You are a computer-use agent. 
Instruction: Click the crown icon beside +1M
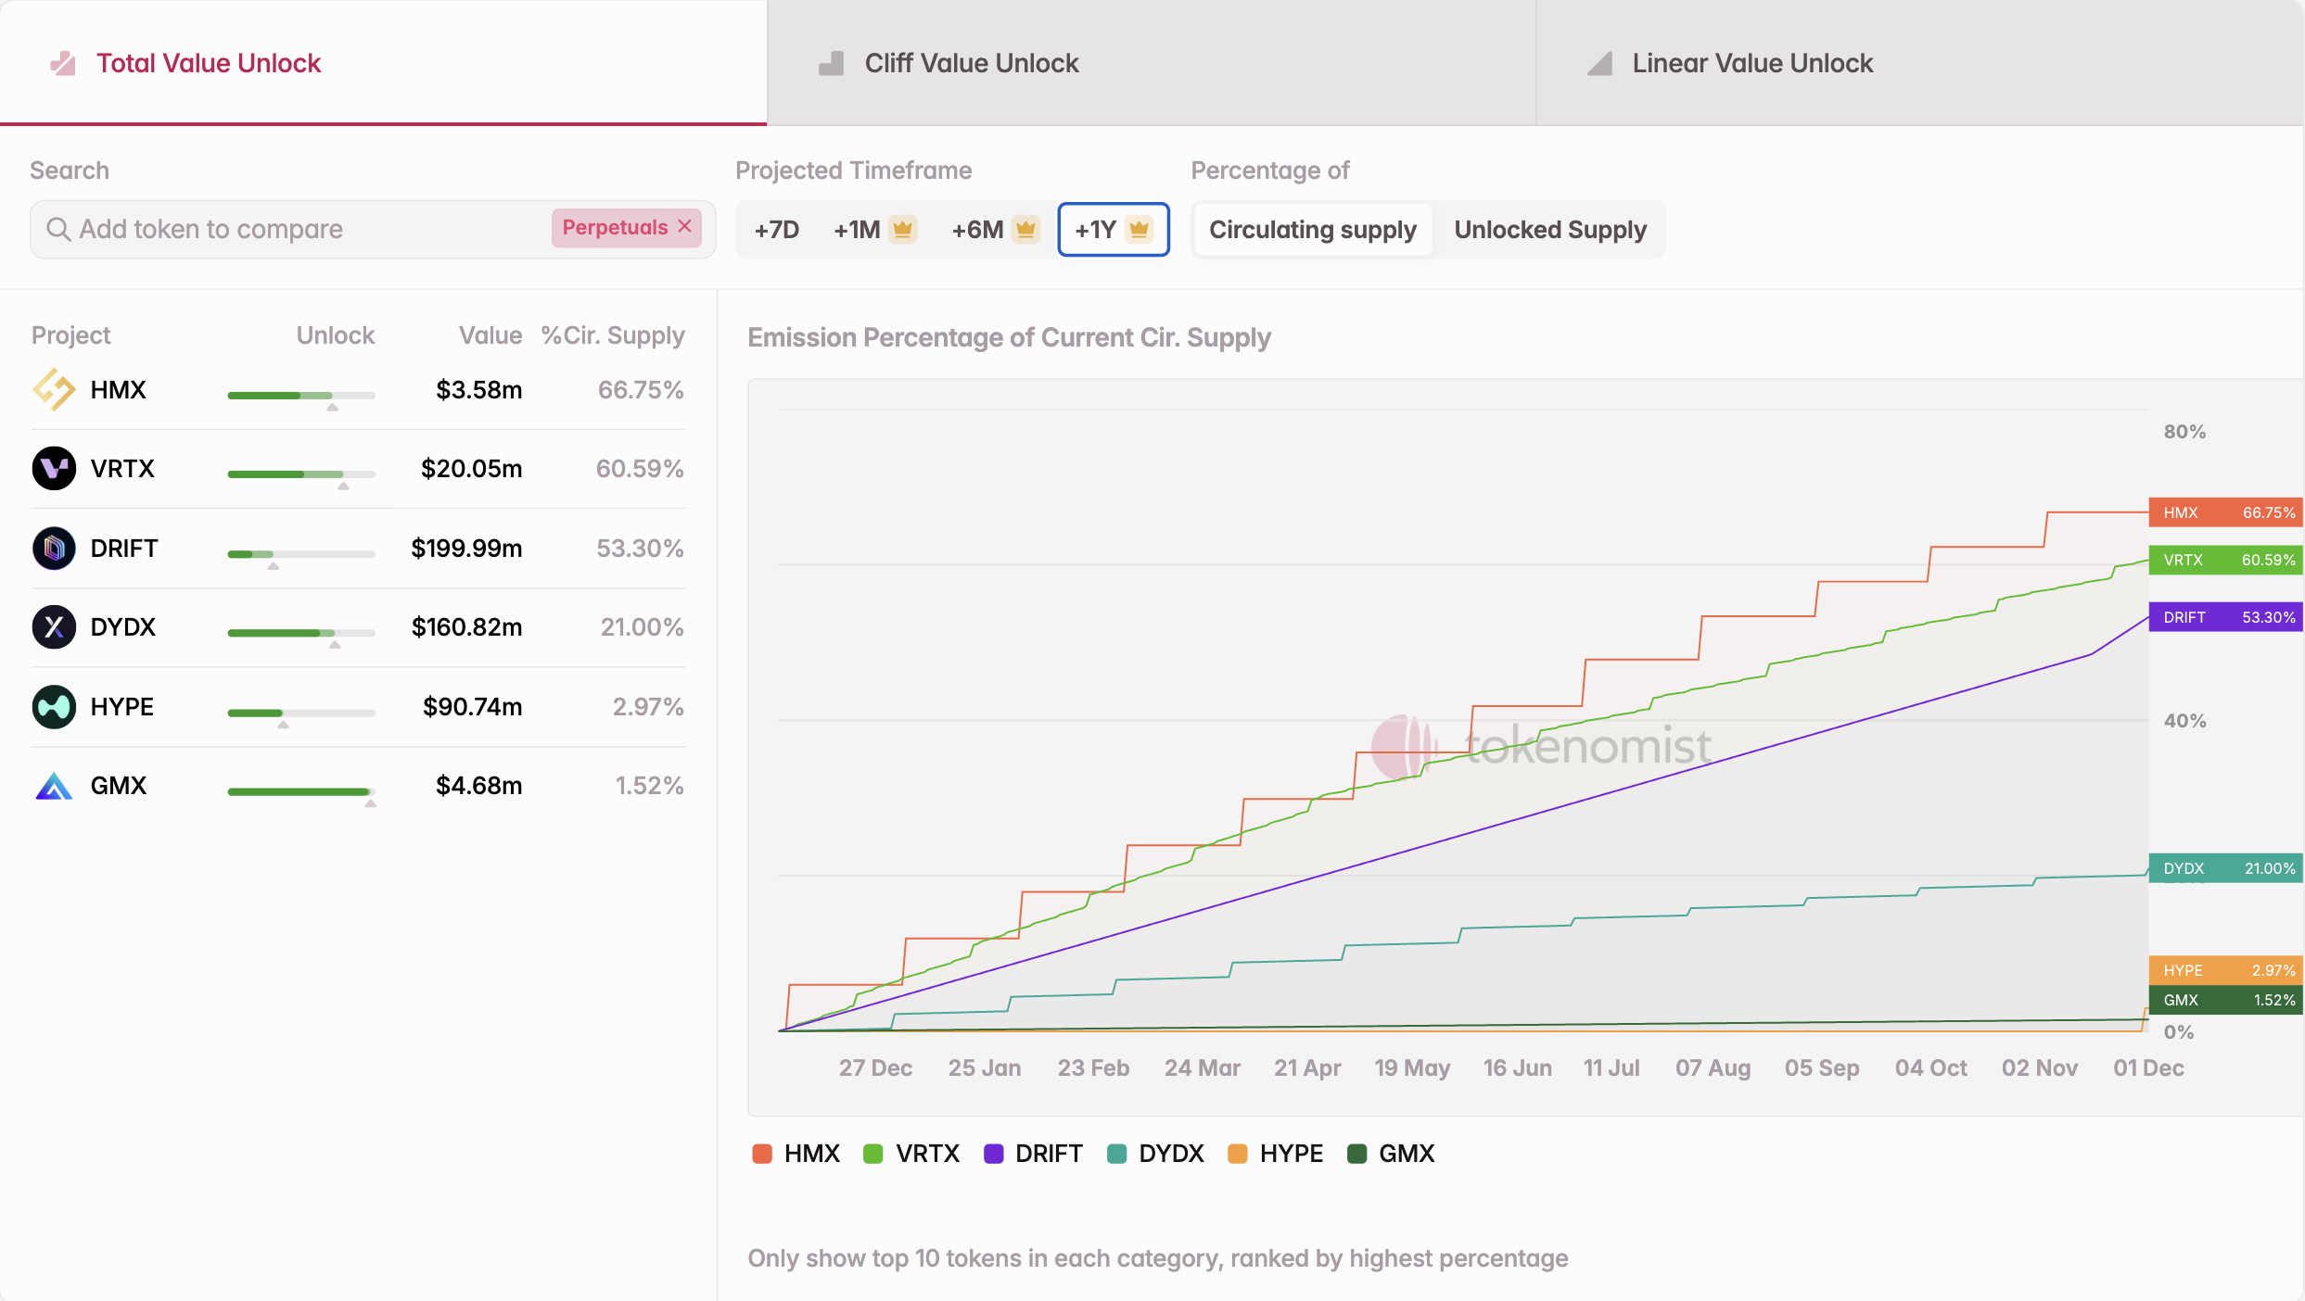click(902, 229)
